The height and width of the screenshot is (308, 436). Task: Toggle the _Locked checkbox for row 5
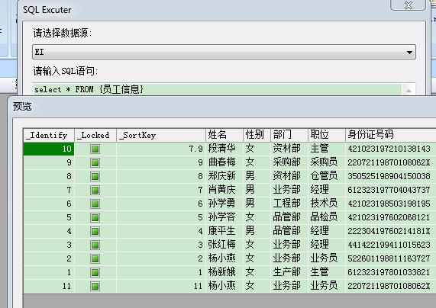tap(95, 218)
